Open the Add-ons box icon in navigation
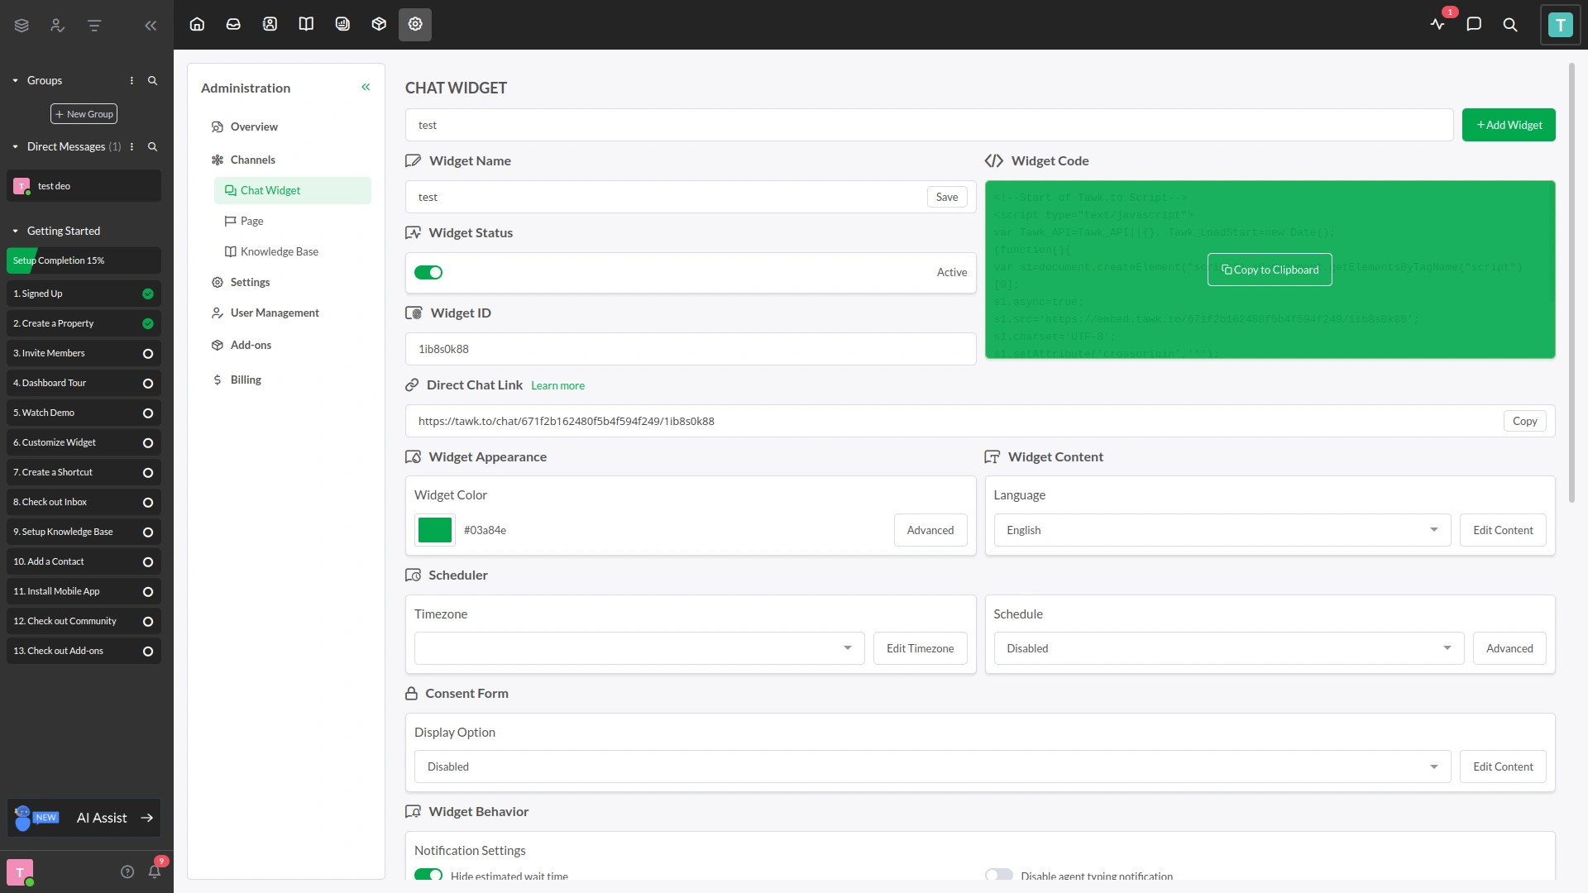This screenshot has height=893, width=1588. click(x=379, y=24)
